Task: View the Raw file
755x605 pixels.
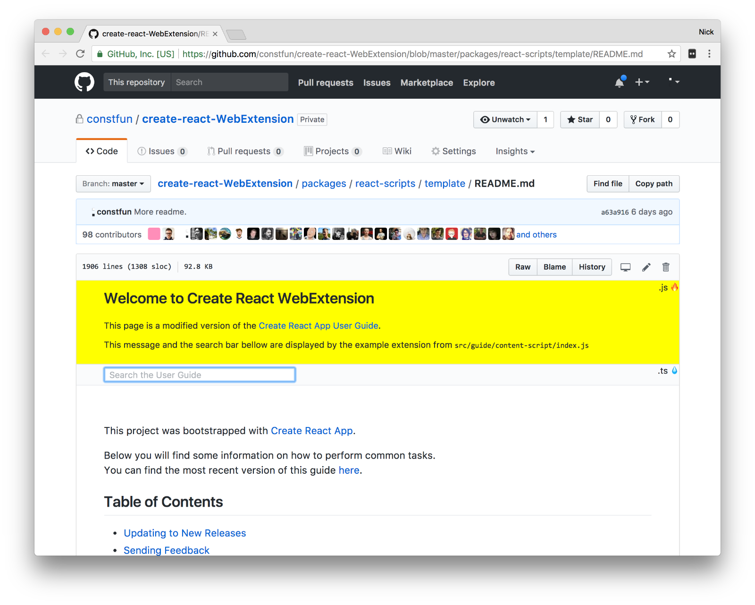Action: tap(523, 267)
